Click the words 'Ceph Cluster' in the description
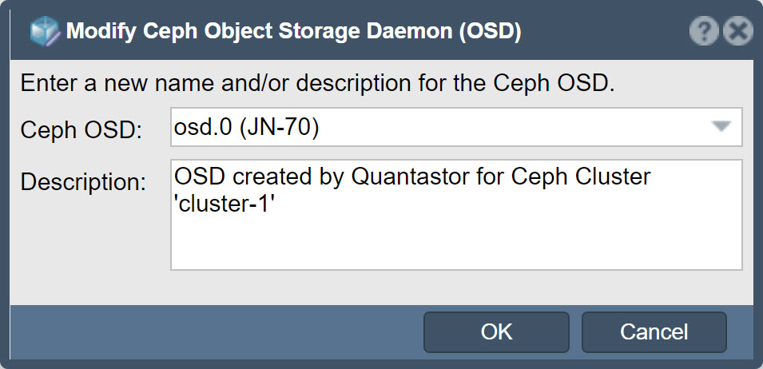 pyautogui.click(x=581, y=177)
